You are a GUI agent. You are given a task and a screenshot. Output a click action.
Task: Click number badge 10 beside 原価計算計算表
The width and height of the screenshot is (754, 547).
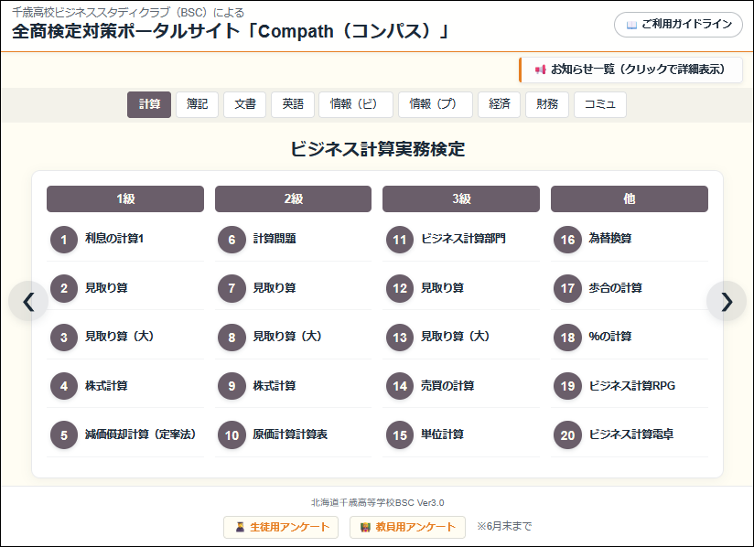pos(232,435)
